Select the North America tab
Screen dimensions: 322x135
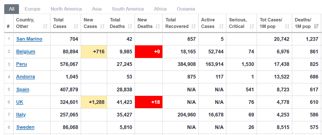click(x=66, y=9)
